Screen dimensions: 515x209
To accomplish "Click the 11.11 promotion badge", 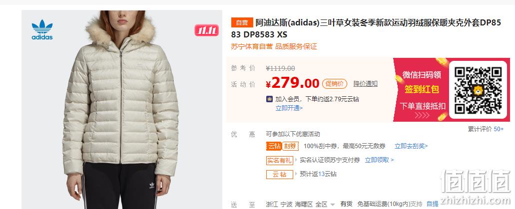I will coord(207,30).
